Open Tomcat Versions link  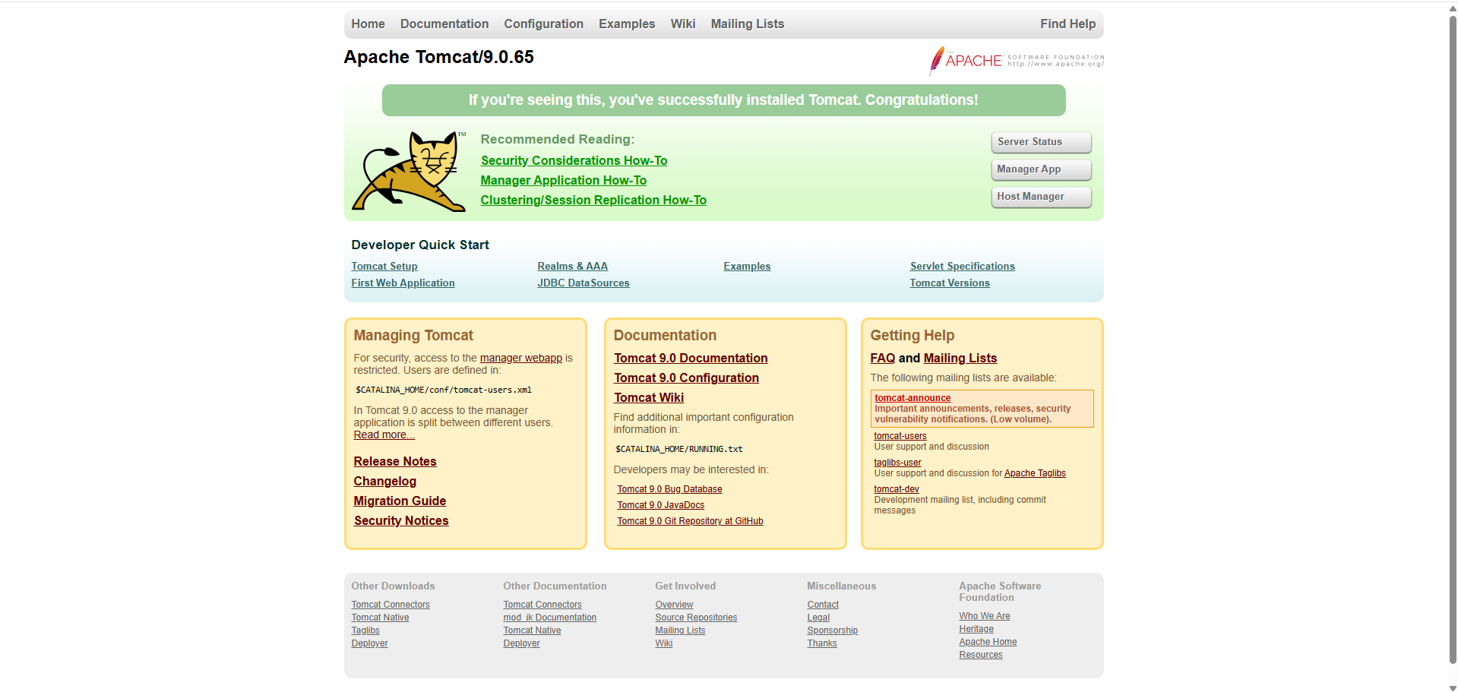950,283
